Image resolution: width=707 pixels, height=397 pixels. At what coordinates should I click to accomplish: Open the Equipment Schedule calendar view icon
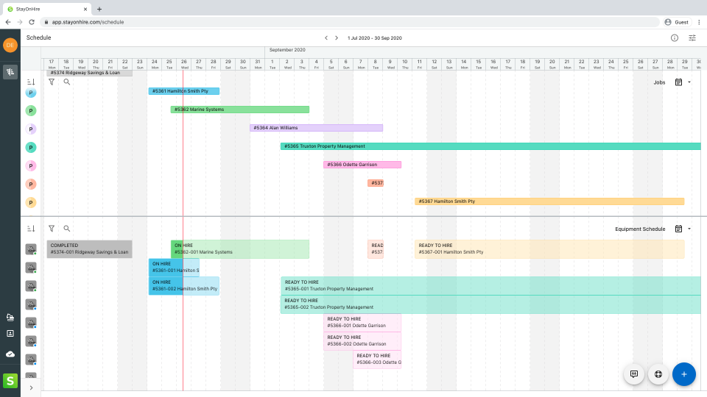click(x=678, y=229)
